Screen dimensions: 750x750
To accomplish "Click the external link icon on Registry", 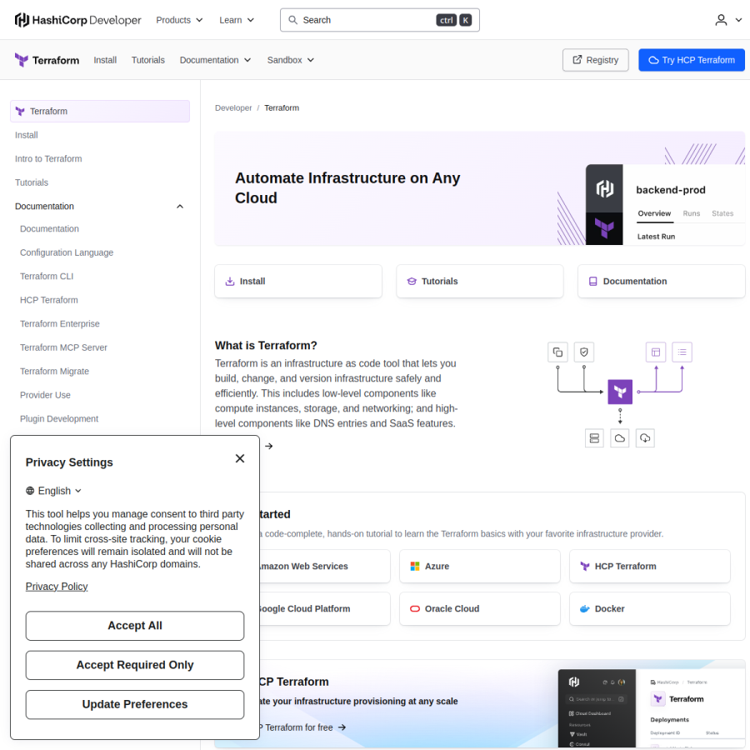I will click(577, 60).
